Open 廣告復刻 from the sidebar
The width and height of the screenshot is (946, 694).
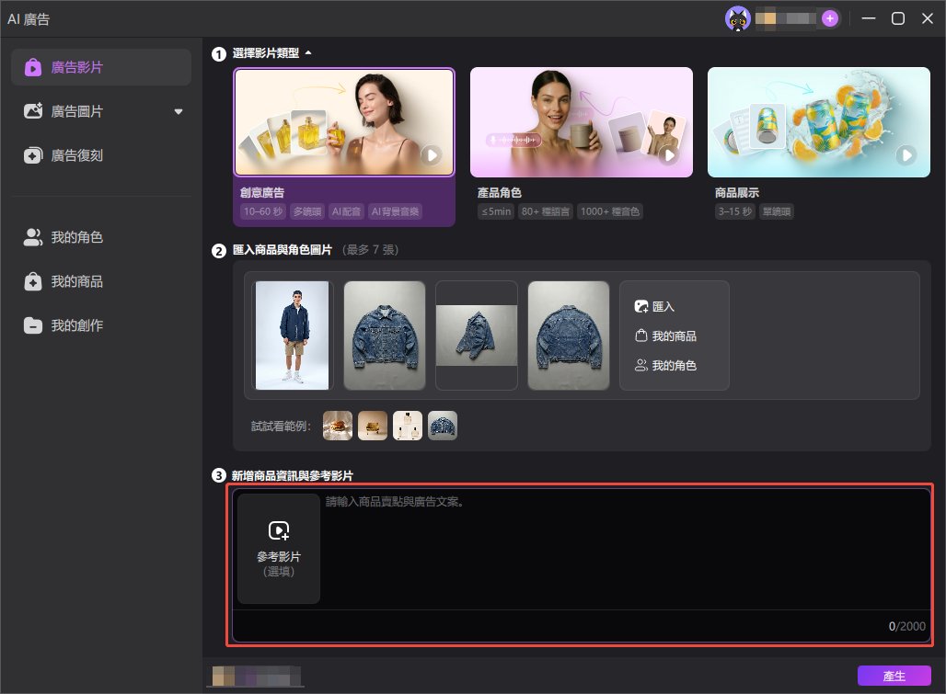tap(101, 155)
